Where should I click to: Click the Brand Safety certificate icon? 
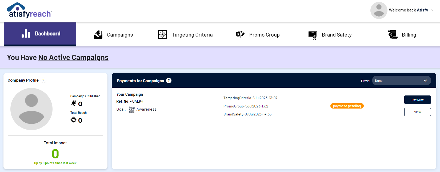(313, 35)
